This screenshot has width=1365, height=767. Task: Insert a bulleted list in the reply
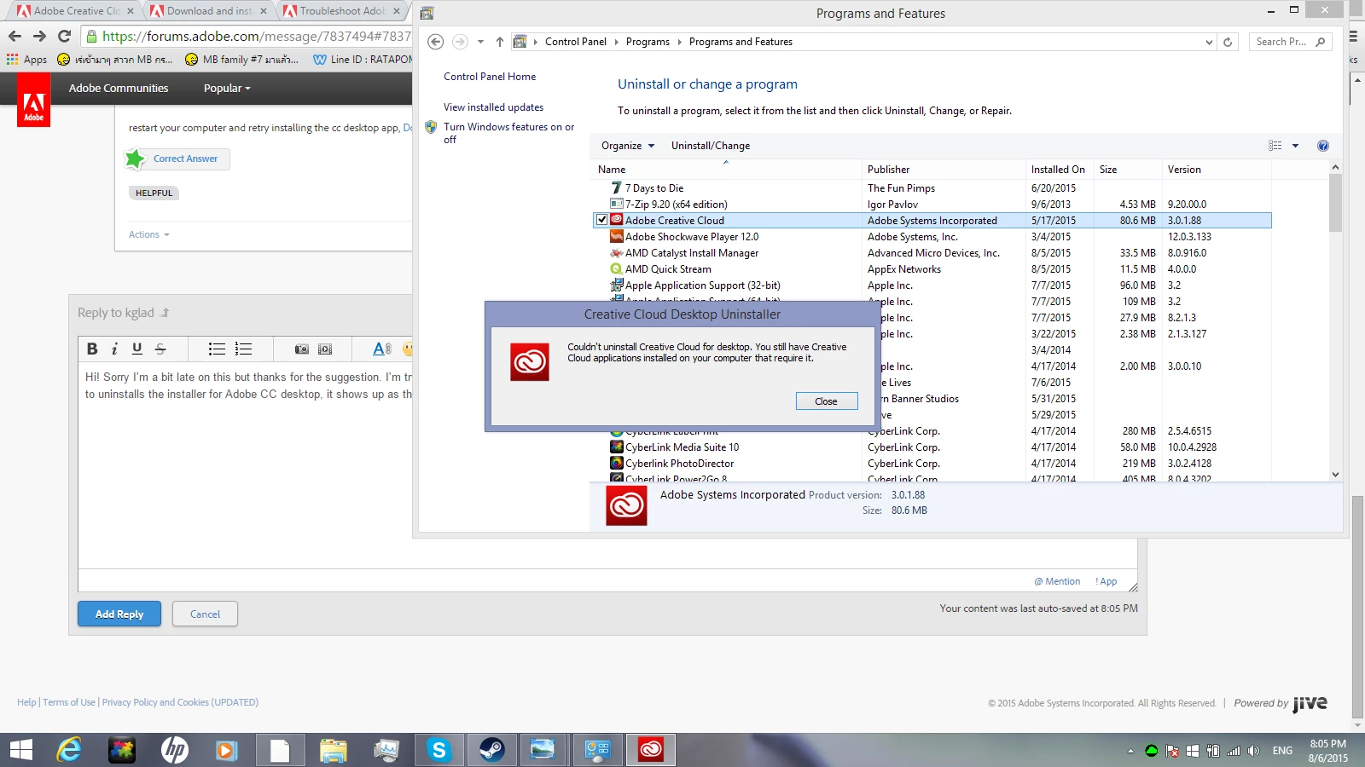pos(217,349)
